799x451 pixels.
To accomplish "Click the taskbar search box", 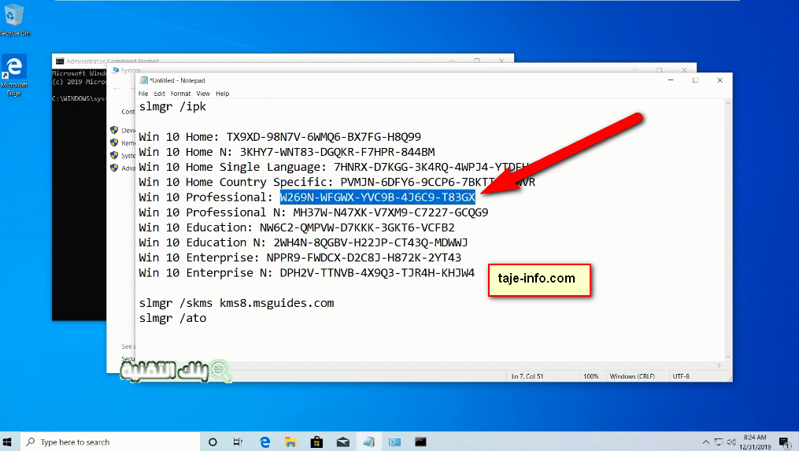I will pyautogui.click(x=110, y=442).
